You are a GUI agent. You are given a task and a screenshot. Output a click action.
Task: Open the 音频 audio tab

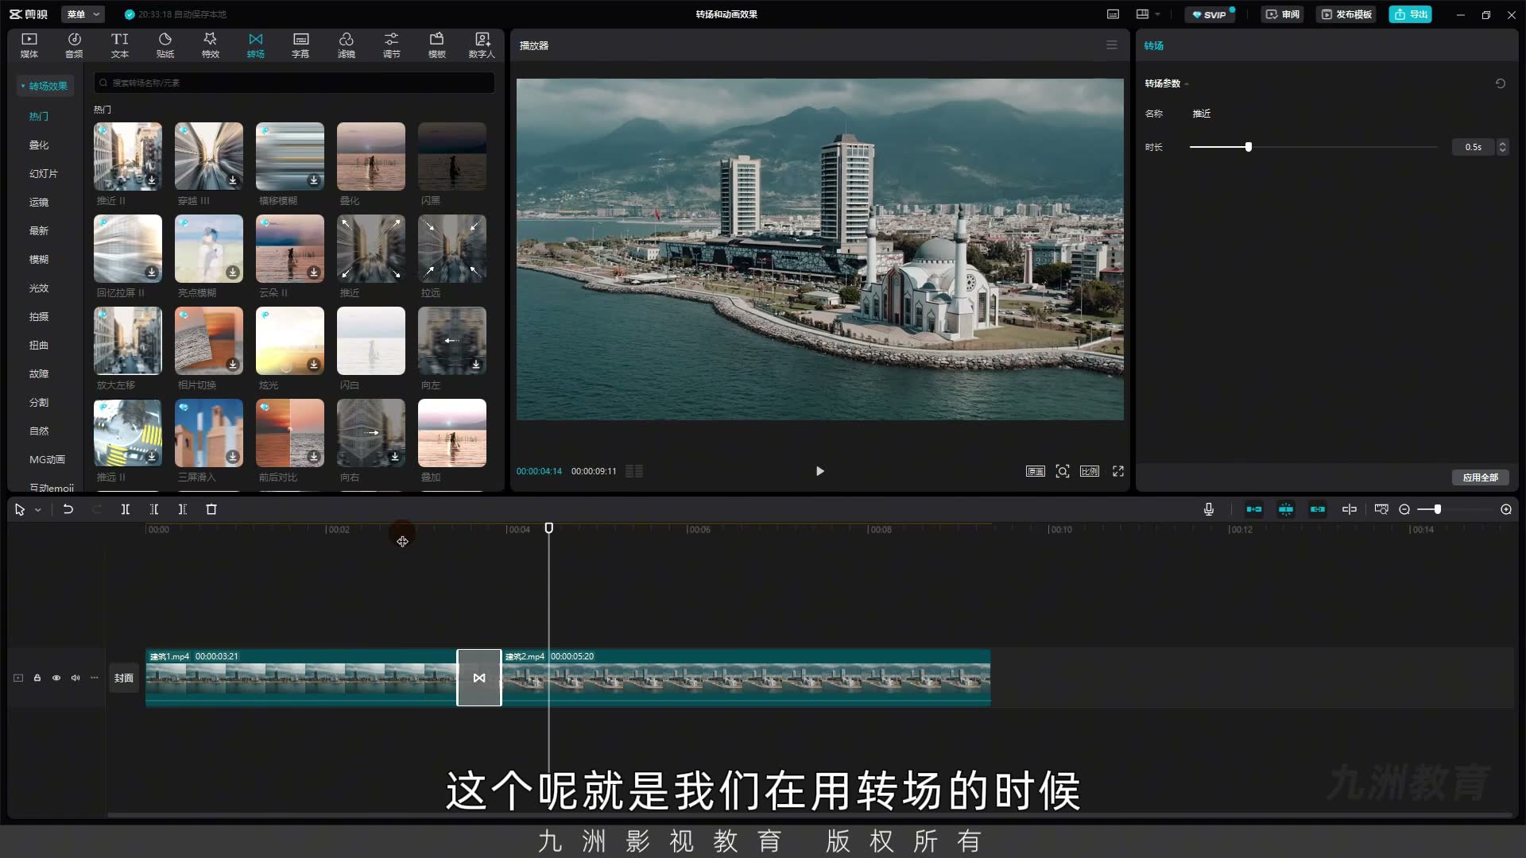(74, 45)
